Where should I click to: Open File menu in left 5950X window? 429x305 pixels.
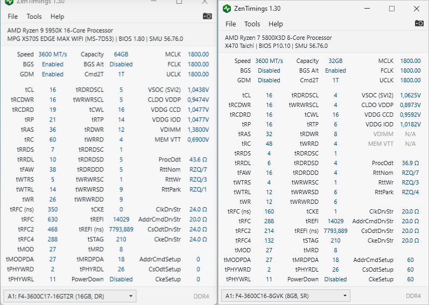pos(12,16)
